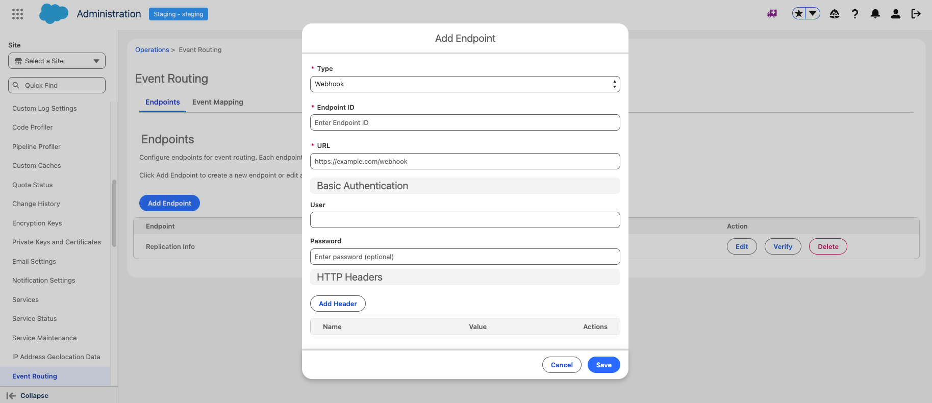Click the Collapse sidebar arrow icon

(11, 395)
